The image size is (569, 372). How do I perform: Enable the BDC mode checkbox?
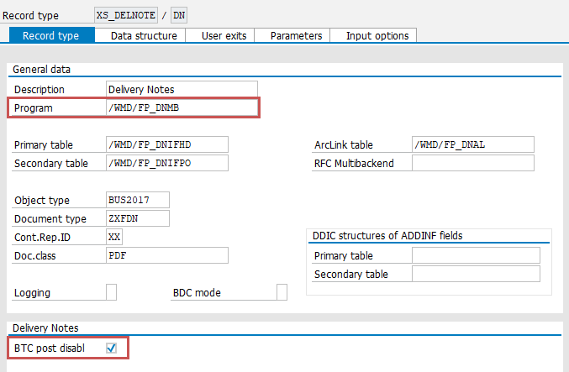click(x=282, y=292)
